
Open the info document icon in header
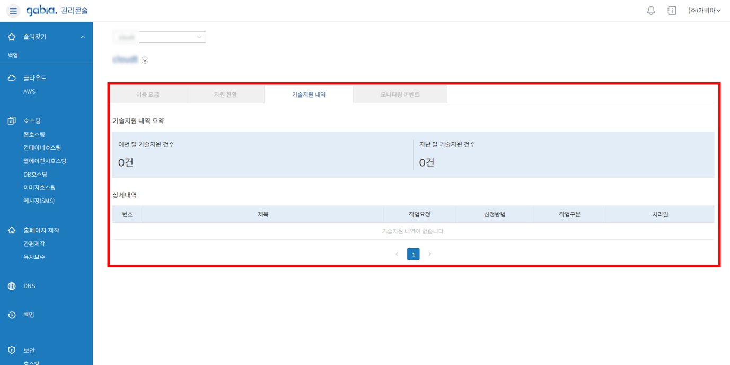pyautogui.click(x=672, y=11)
